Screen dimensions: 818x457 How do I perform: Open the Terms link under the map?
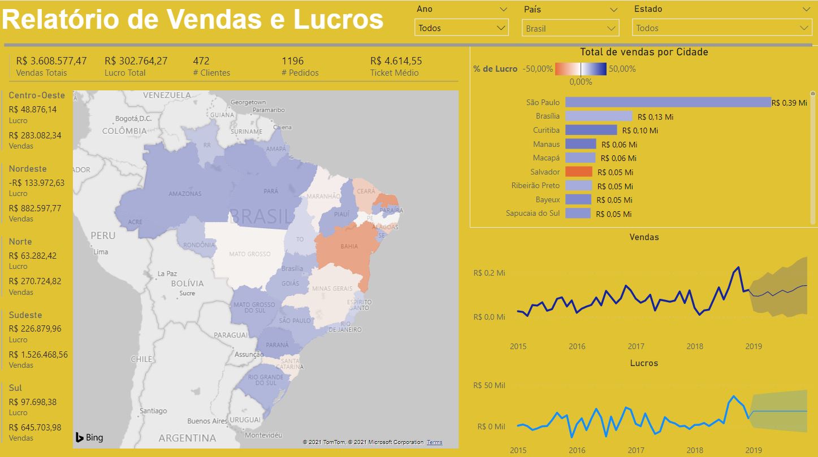coord(435,442)
